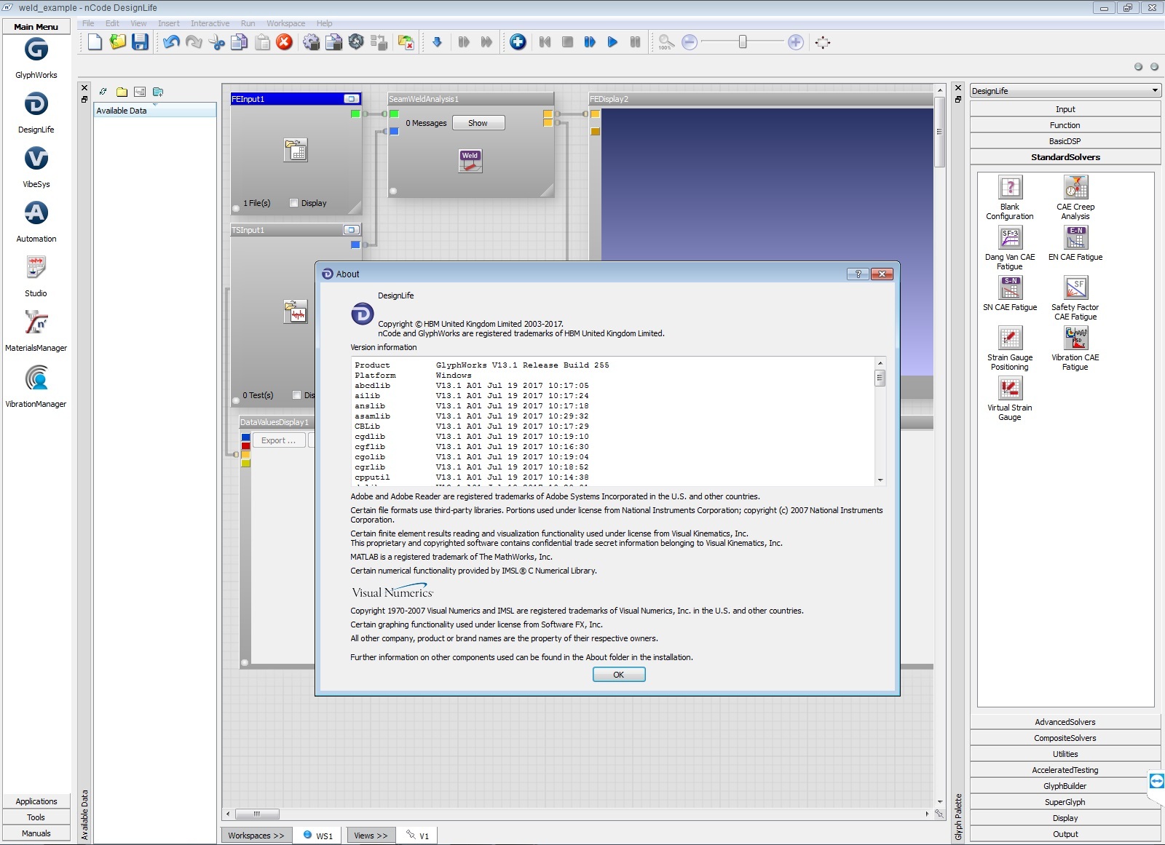Screen dimensions: 1165x845
Task: Click the Undo arrow icon
Action: point(171,42)
